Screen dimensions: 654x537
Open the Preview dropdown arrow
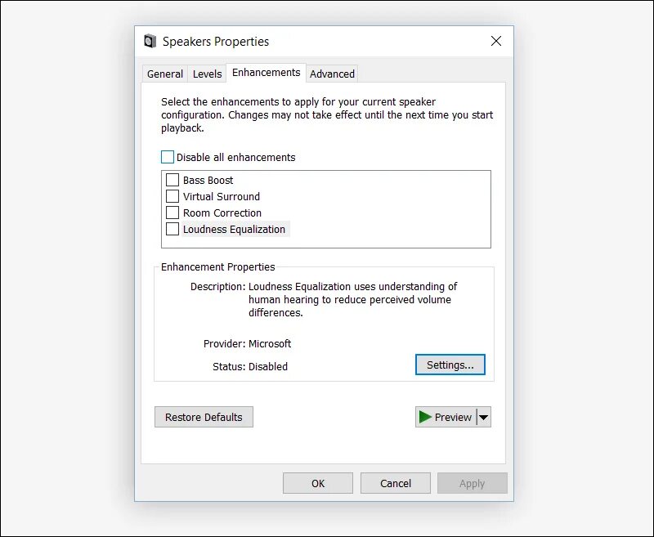483,417
